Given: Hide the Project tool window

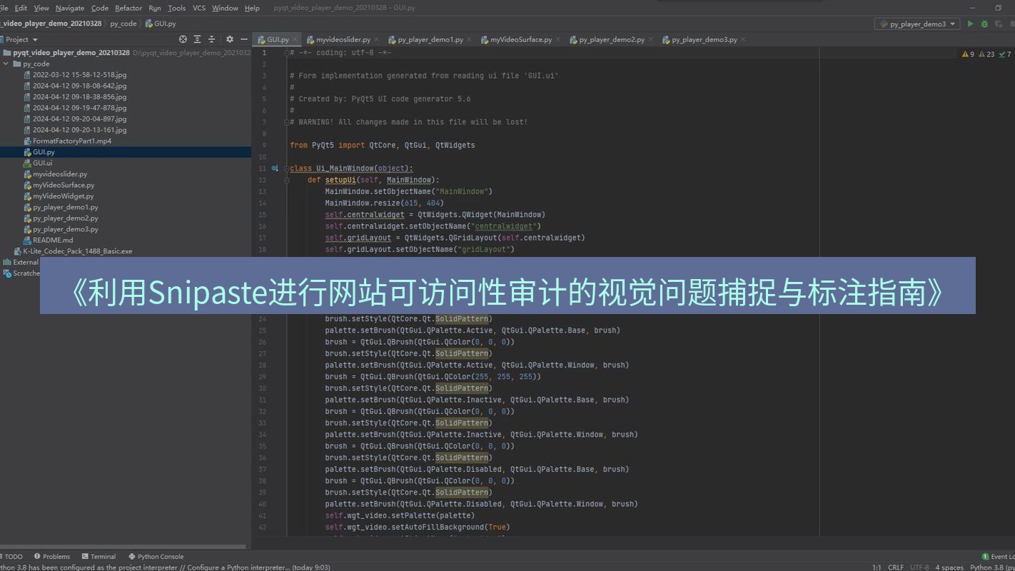Looking at the screenshot, I should coord(244,39).
